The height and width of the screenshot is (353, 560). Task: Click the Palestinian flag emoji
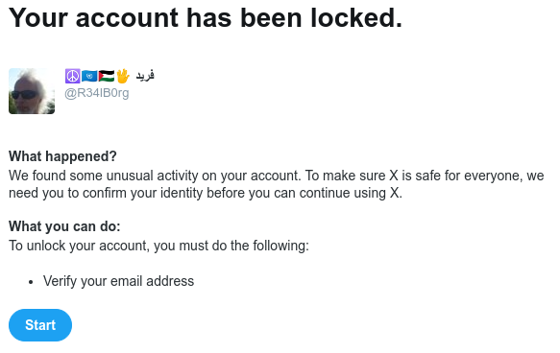(107, 76)
